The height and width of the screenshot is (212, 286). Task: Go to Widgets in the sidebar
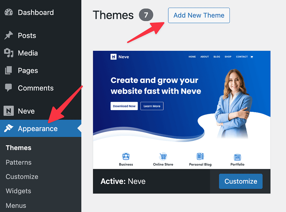[x=18, y=191]
